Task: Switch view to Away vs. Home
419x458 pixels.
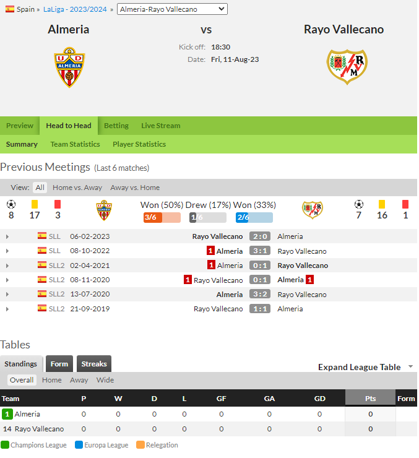Action: coord(135,188)
